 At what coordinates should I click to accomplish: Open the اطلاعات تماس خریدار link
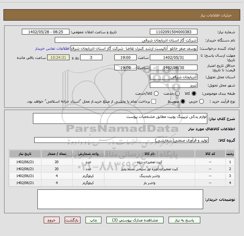(52, 48)
